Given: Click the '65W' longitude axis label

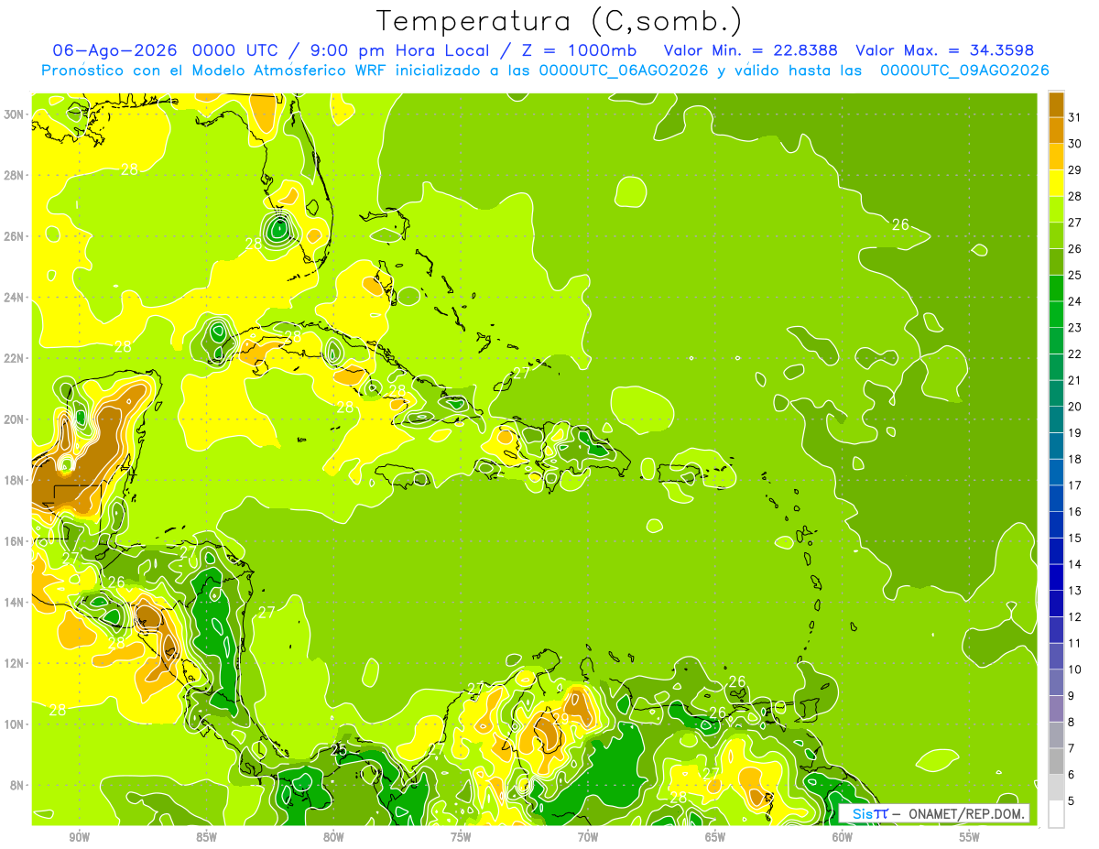Looking at the screenshot, I should point(715,837).
